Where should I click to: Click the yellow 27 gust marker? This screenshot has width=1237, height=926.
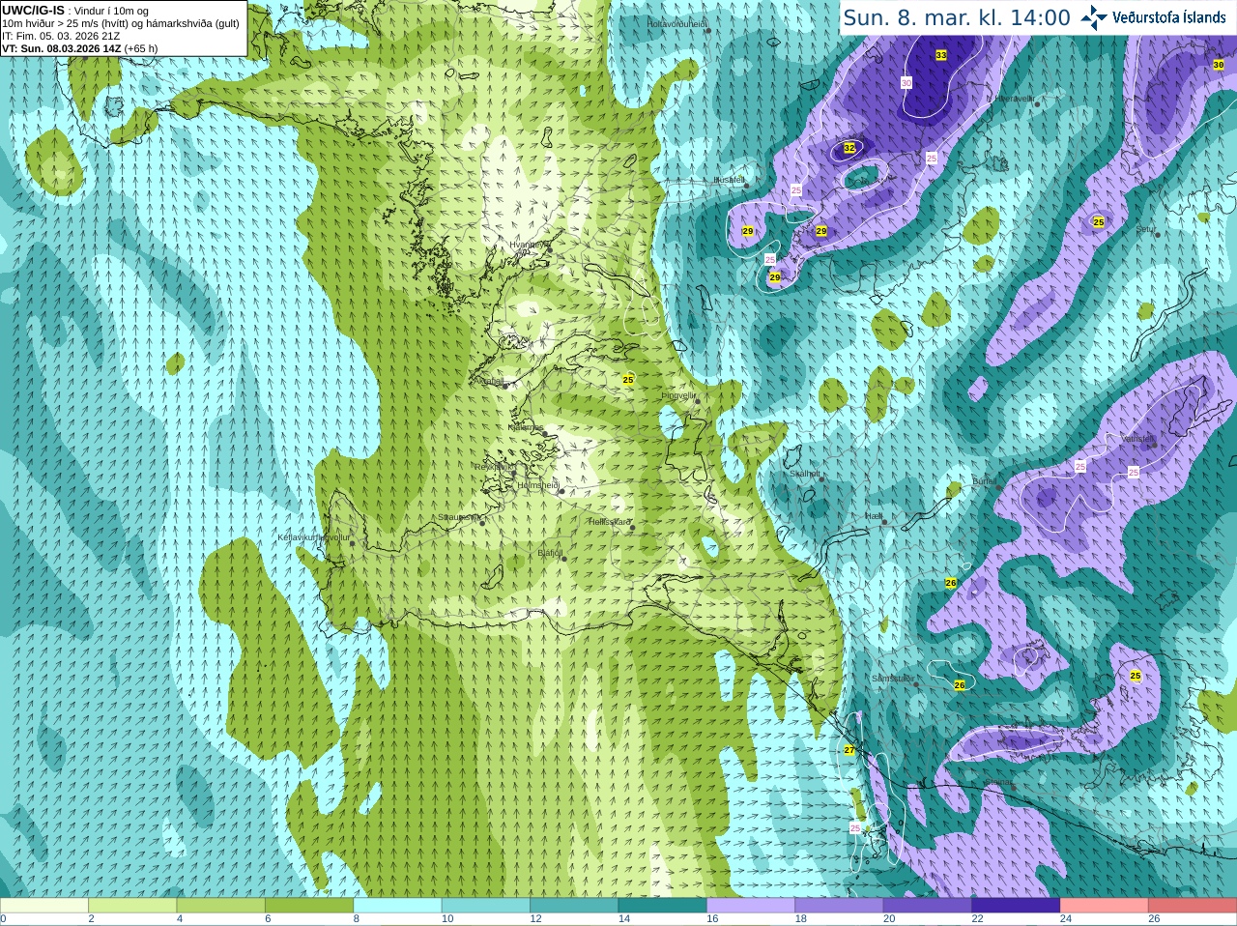(x=849, y=750)
